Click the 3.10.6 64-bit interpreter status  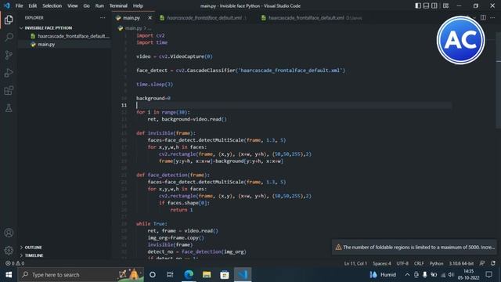[x=461, y=263]
